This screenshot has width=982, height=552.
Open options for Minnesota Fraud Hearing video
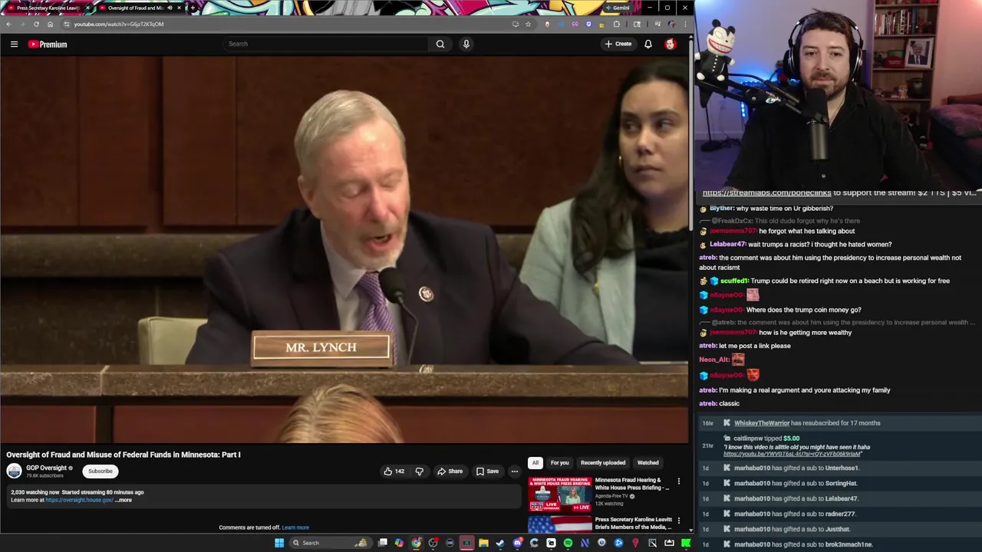tap(678, 481)
